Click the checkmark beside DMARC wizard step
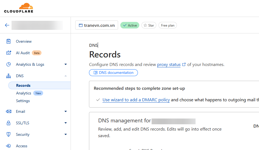259x150 pixels. click(x=98, y=100)
